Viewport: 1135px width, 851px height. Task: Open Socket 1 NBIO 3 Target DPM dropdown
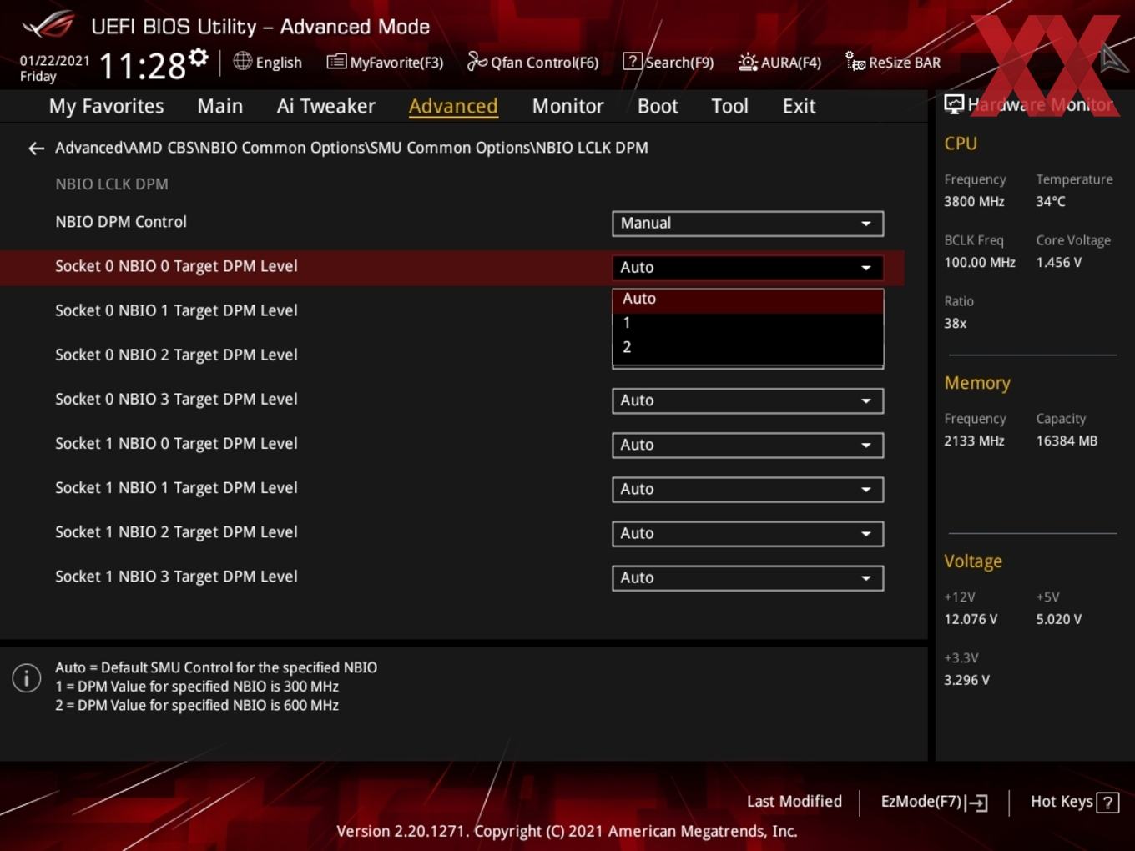pyautogui.click(x=748, y=577)
